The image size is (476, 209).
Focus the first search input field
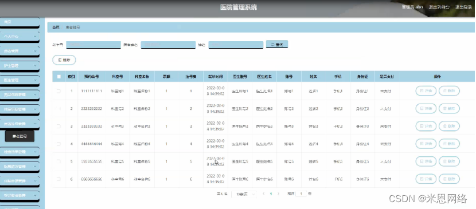93,45
